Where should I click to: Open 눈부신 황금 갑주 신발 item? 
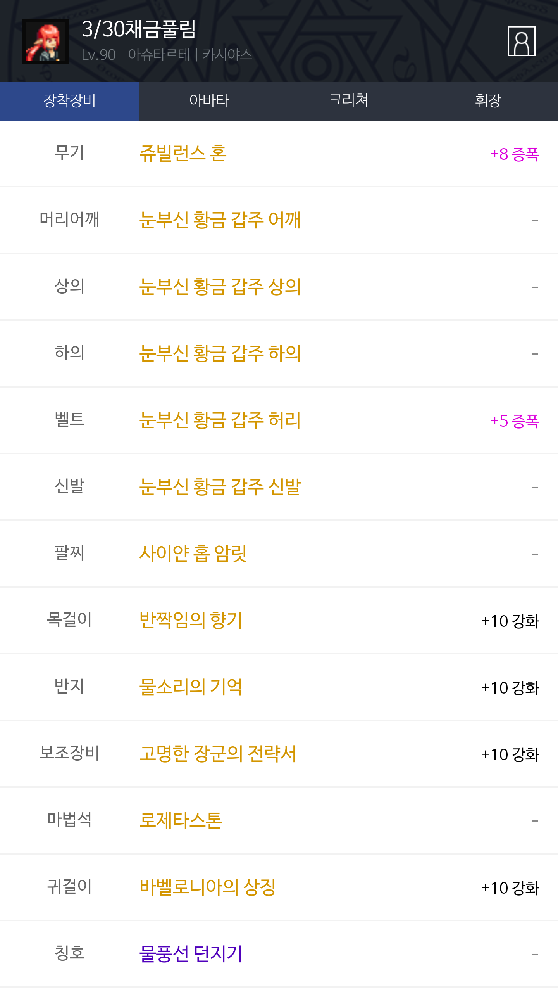click(220, 487)
